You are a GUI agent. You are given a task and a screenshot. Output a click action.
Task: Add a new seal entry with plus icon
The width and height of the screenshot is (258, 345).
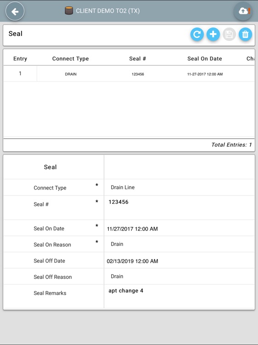213,34
